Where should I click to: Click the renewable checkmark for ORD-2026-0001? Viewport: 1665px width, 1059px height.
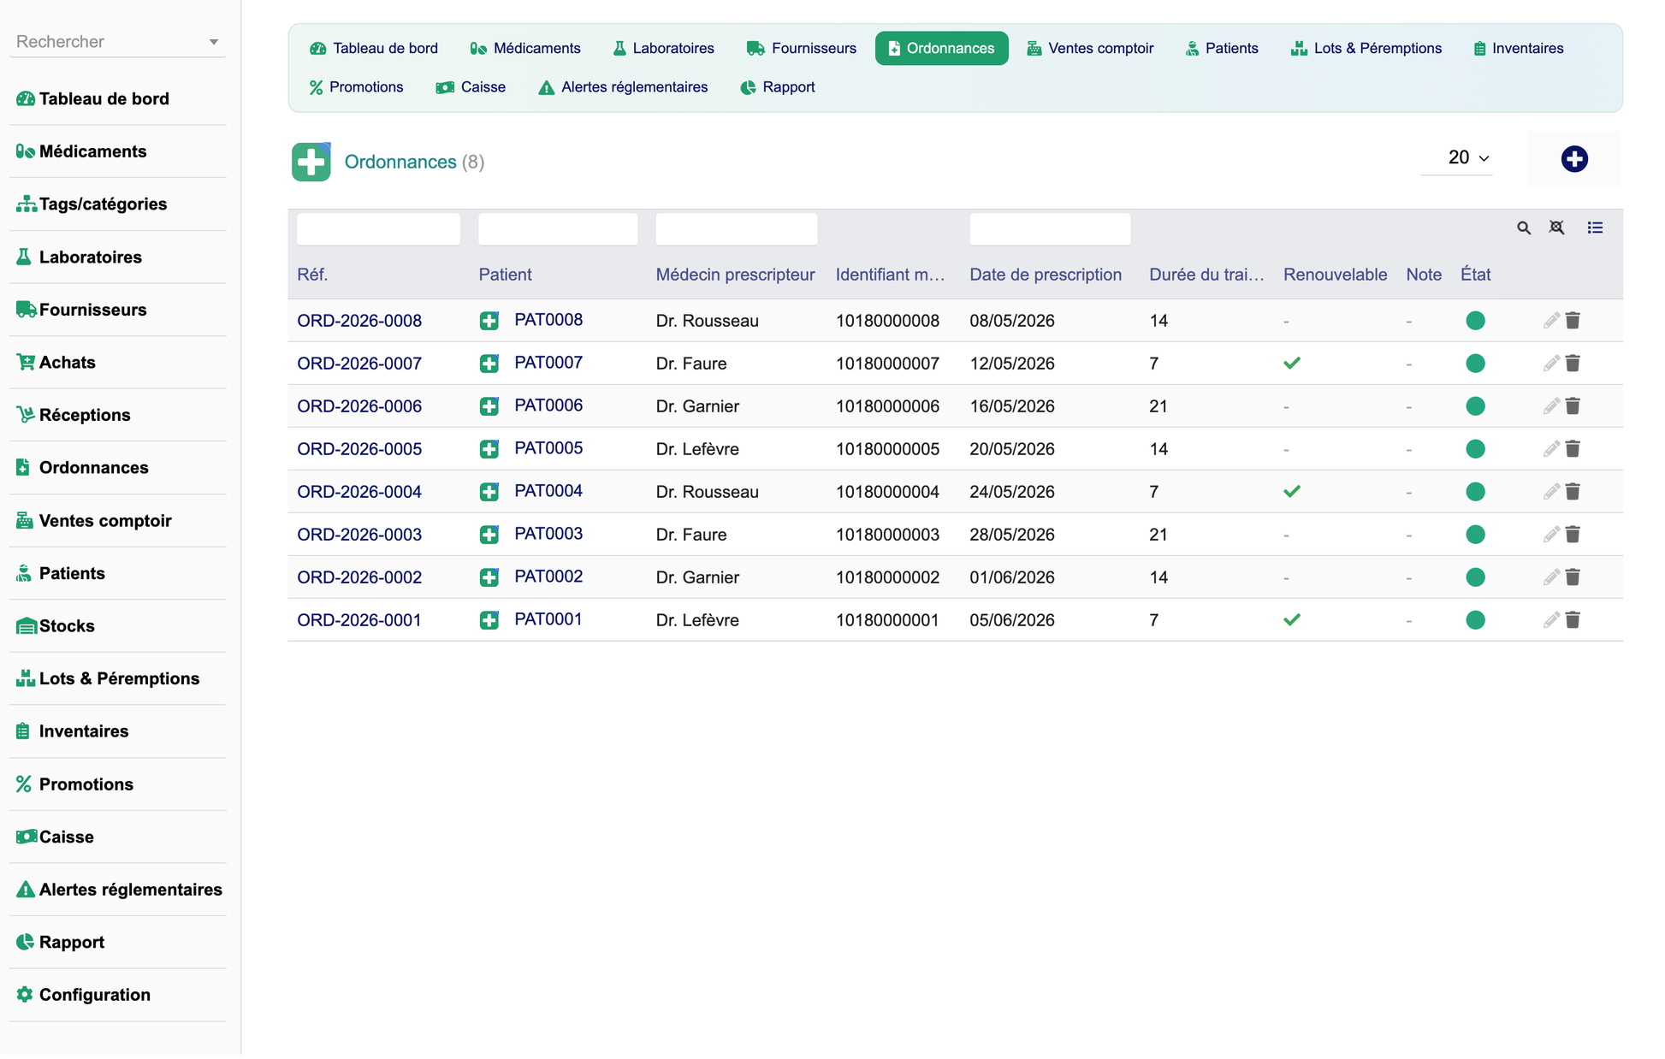(1292, 620)
